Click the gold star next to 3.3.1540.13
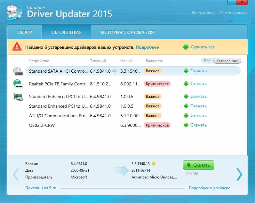 154,163
